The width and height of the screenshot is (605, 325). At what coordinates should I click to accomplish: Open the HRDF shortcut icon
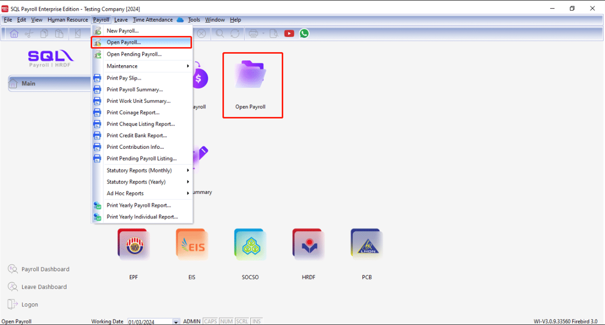pyautogui.click(x=308, y=245)
